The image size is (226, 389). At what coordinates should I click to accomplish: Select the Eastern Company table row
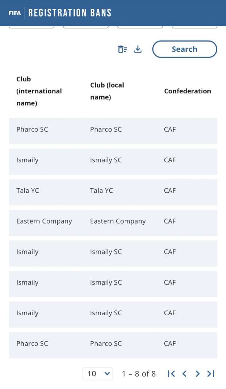coord(113,221)
